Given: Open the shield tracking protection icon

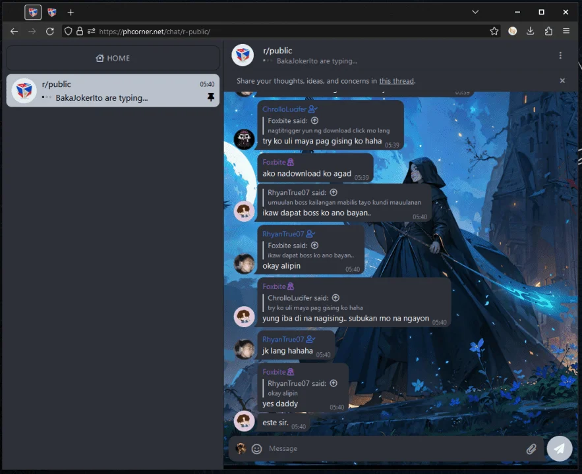Looking at the screenshot, I should (68, 31).
